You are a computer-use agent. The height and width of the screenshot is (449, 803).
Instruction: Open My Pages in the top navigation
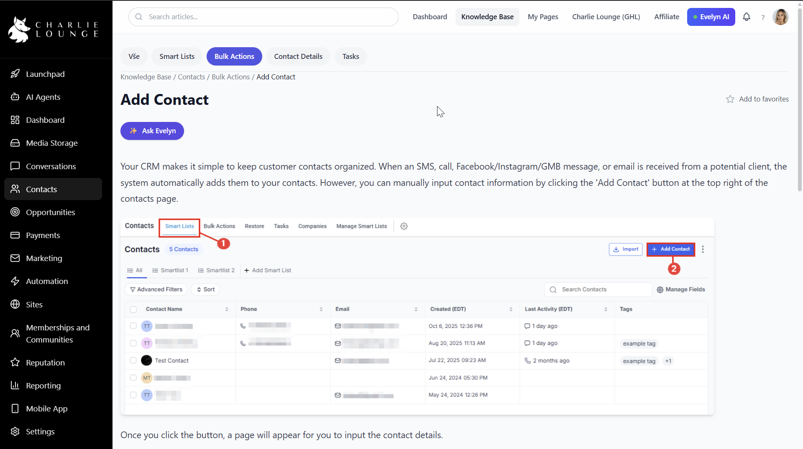coord(543,17)
